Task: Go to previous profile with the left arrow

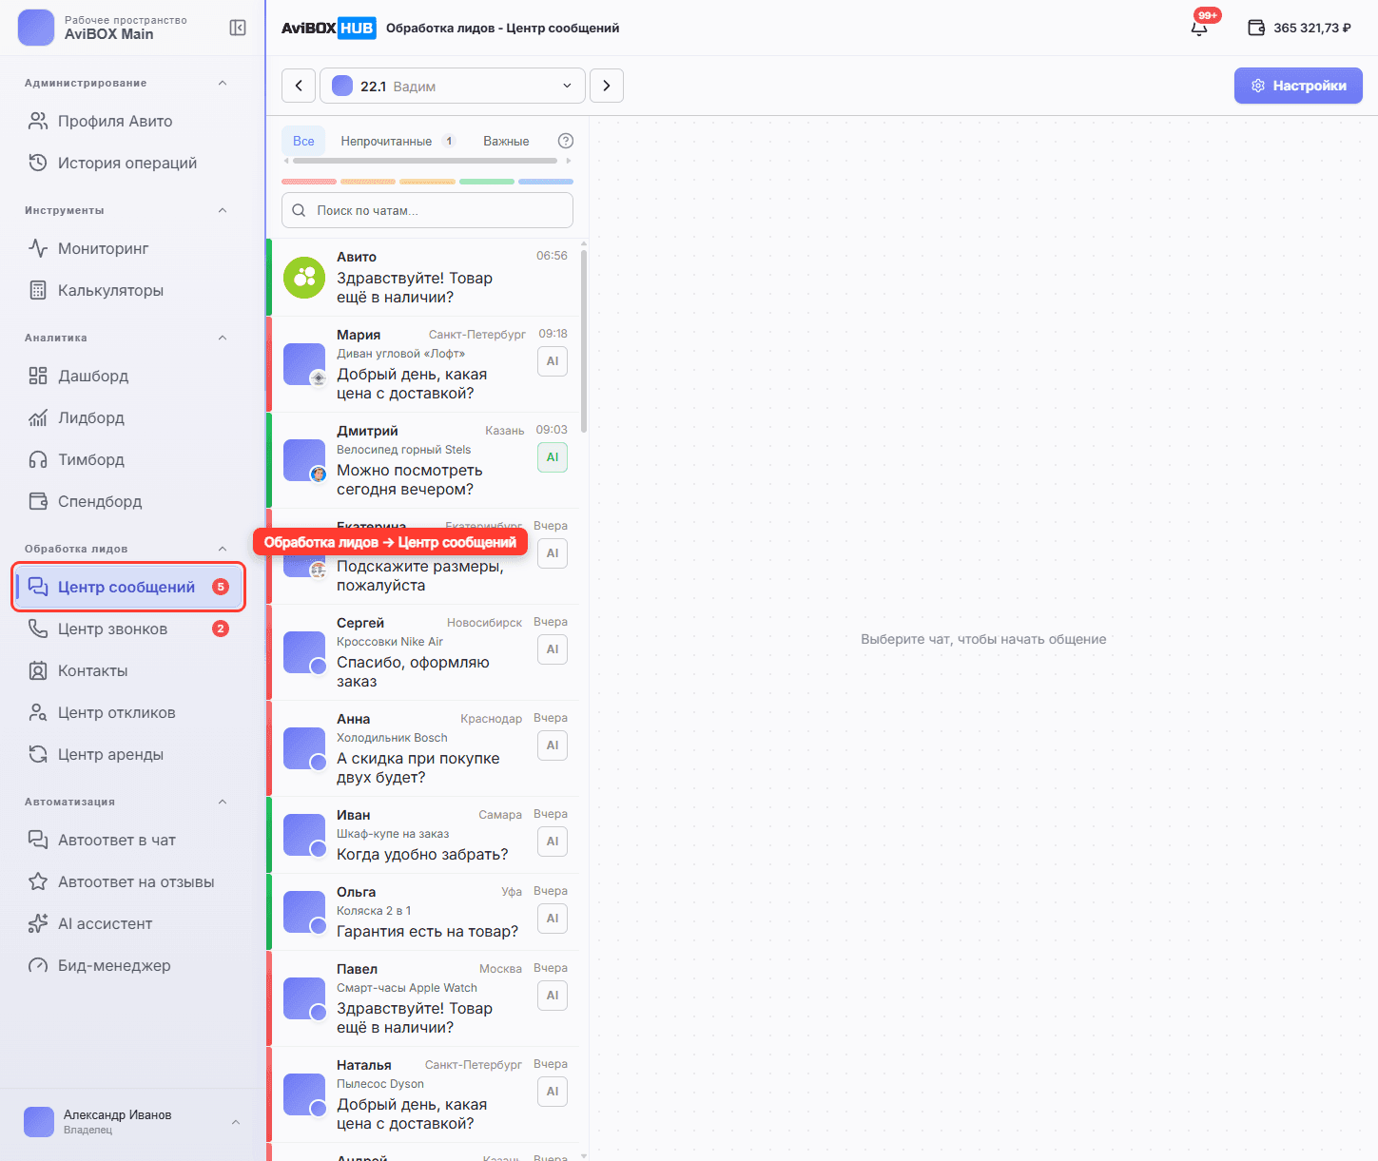Action: pos(299,86)
